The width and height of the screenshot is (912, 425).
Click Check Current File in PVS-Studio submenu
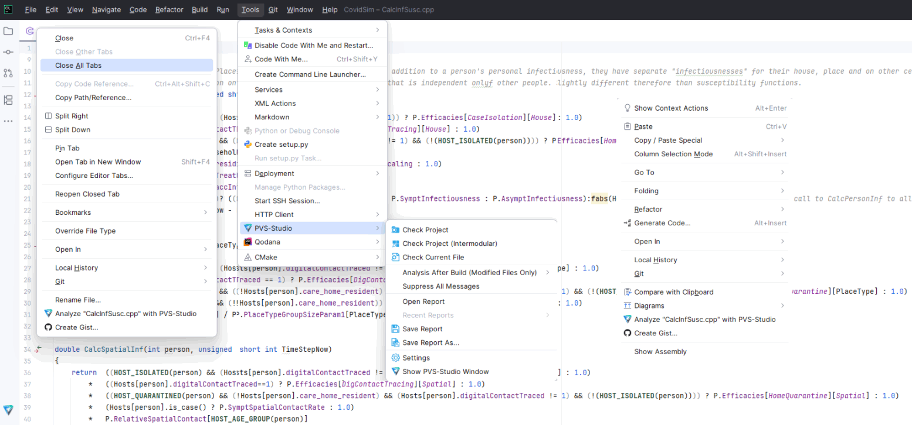[x=433, y=257]
